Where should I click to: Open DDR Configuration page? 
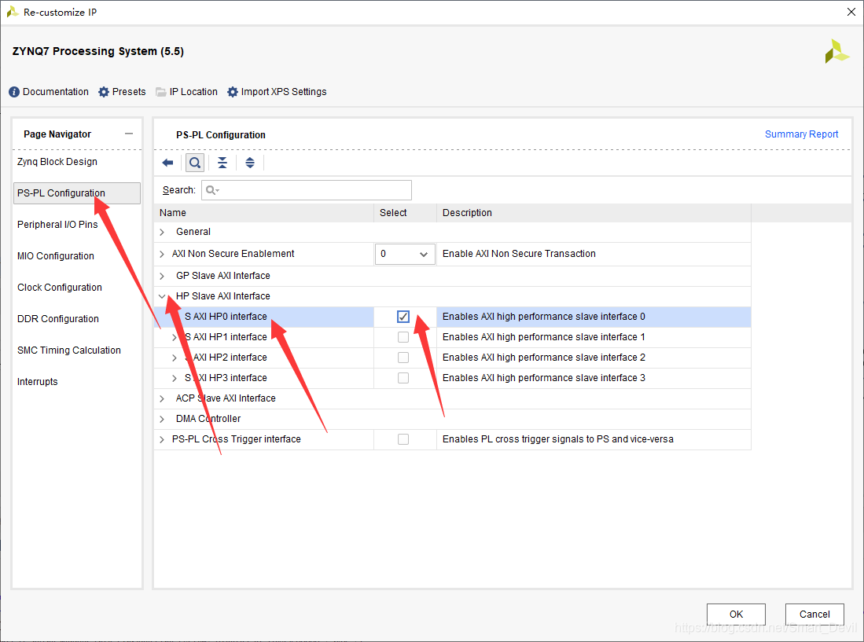point(58,319)
